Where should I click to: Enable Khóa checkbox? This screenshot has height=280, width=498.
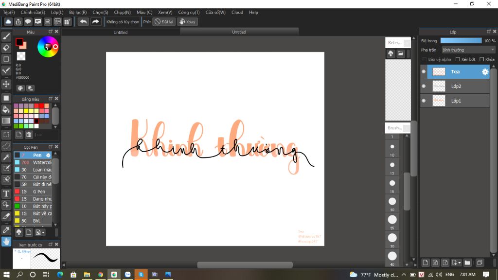tap(481, 59)
